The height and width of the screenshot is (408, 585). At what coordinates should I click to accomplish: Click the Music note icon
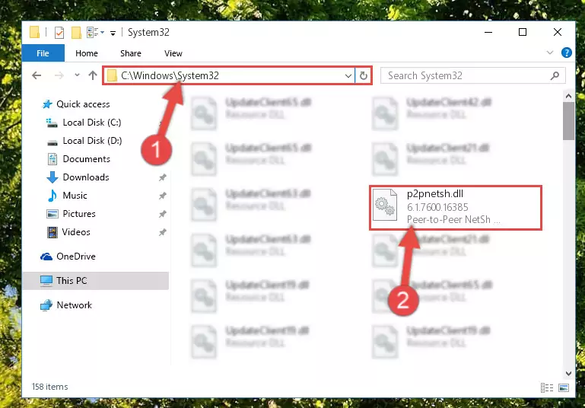[52, 196]
